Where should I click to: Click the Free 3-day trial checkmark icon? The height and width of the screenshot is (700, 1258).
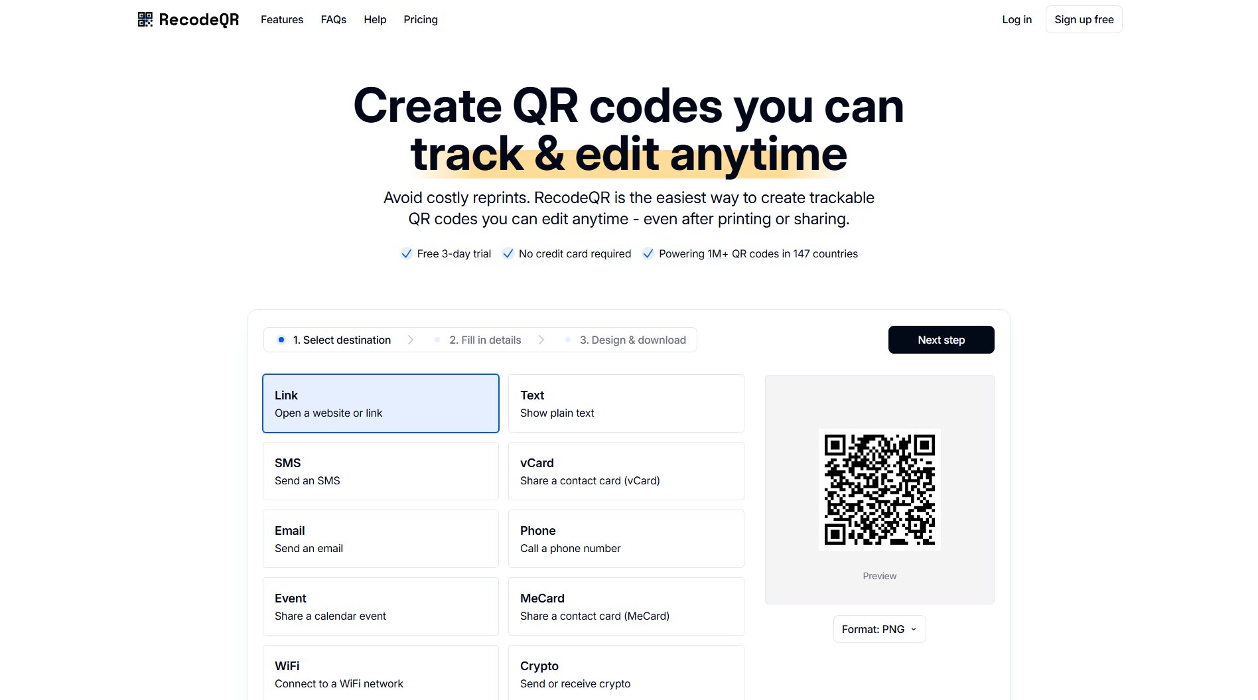pos(407,253)
